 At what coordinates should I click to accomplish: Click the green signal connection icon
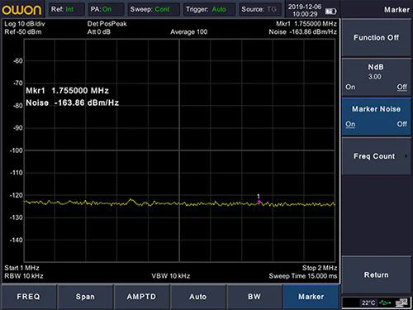[x=385, y=303]
